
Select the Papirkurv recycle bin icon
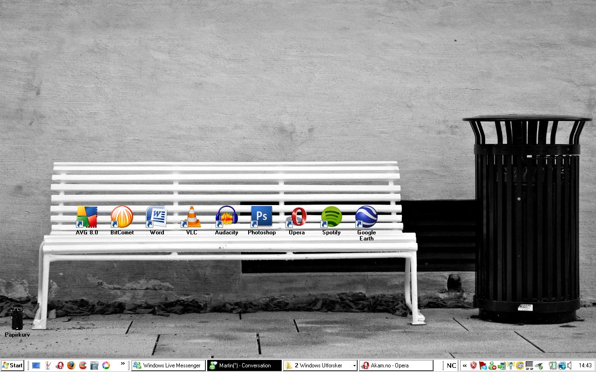pos(17,322)
